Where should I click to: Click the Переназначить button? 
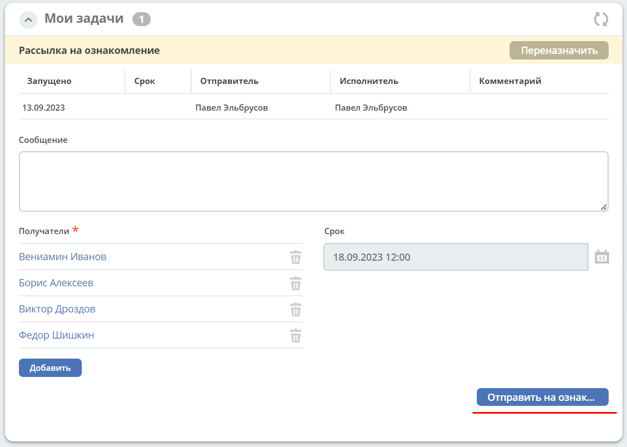[x=559, y=51]
